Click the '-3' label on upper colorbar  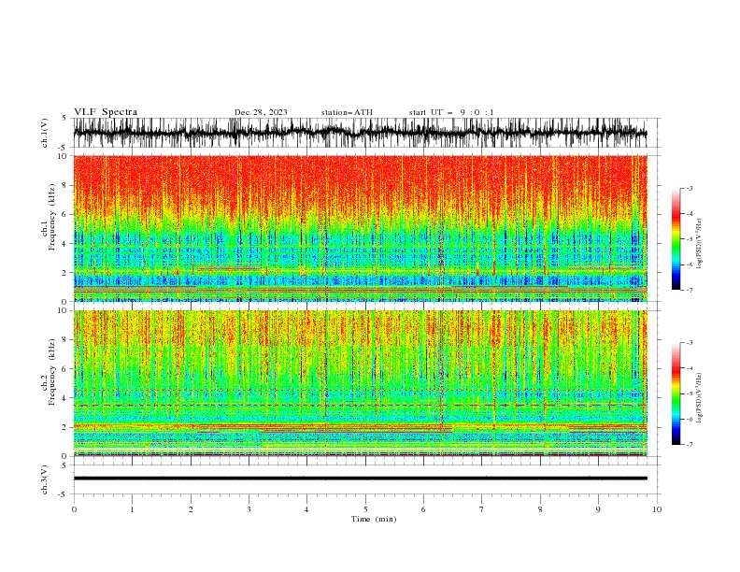[690, 188]
